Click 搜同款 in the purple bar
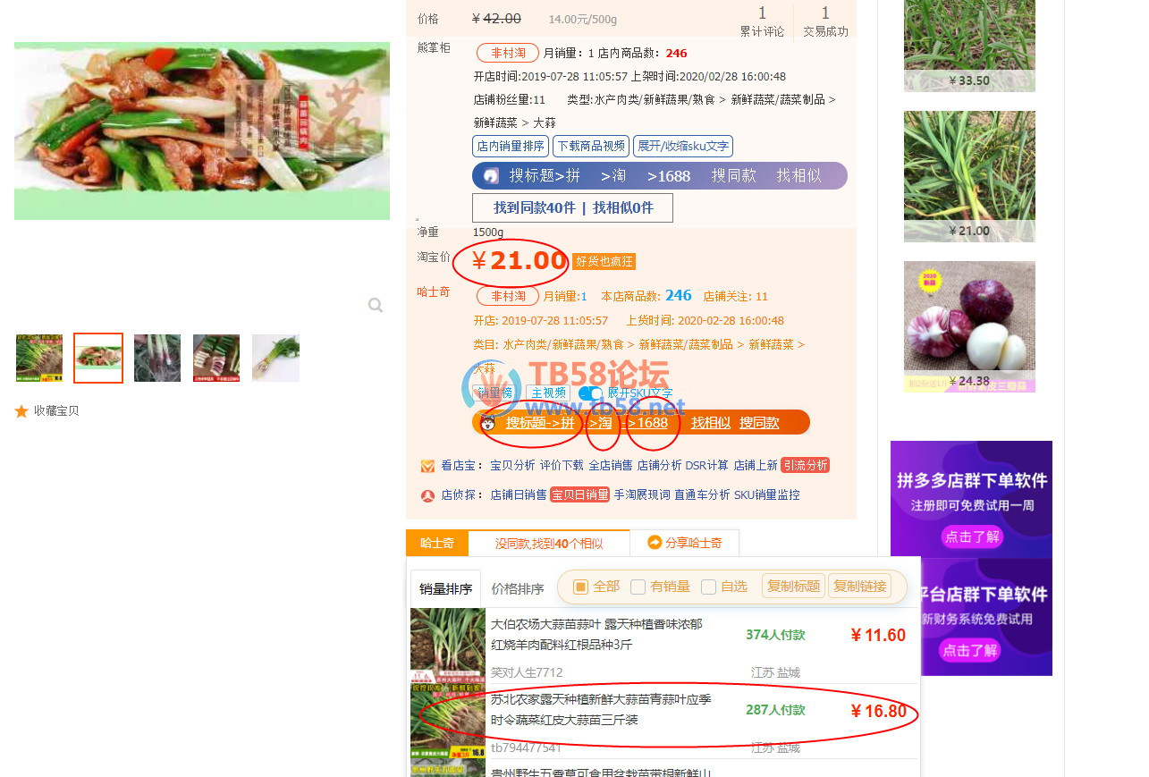Viewport: 1149px width, 777px height. pyautogui.click(x=734, y=176)
